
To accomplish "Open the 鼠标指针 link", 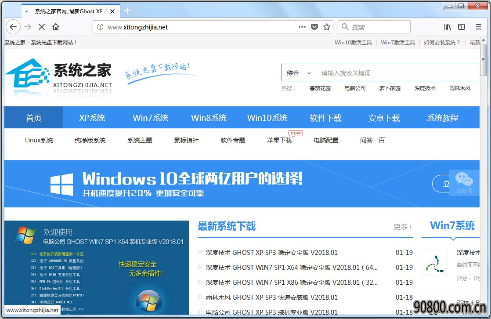I will [186, 140].
